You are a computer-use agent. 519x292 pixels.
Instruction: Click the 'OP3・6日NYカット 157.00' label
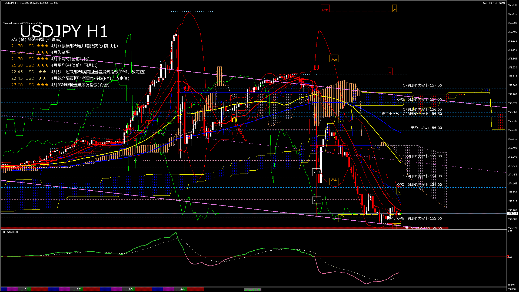point(420,99)
